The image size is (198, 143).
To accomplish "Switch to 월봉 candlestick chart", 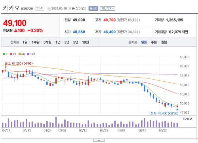I will [x=164, y=42].
